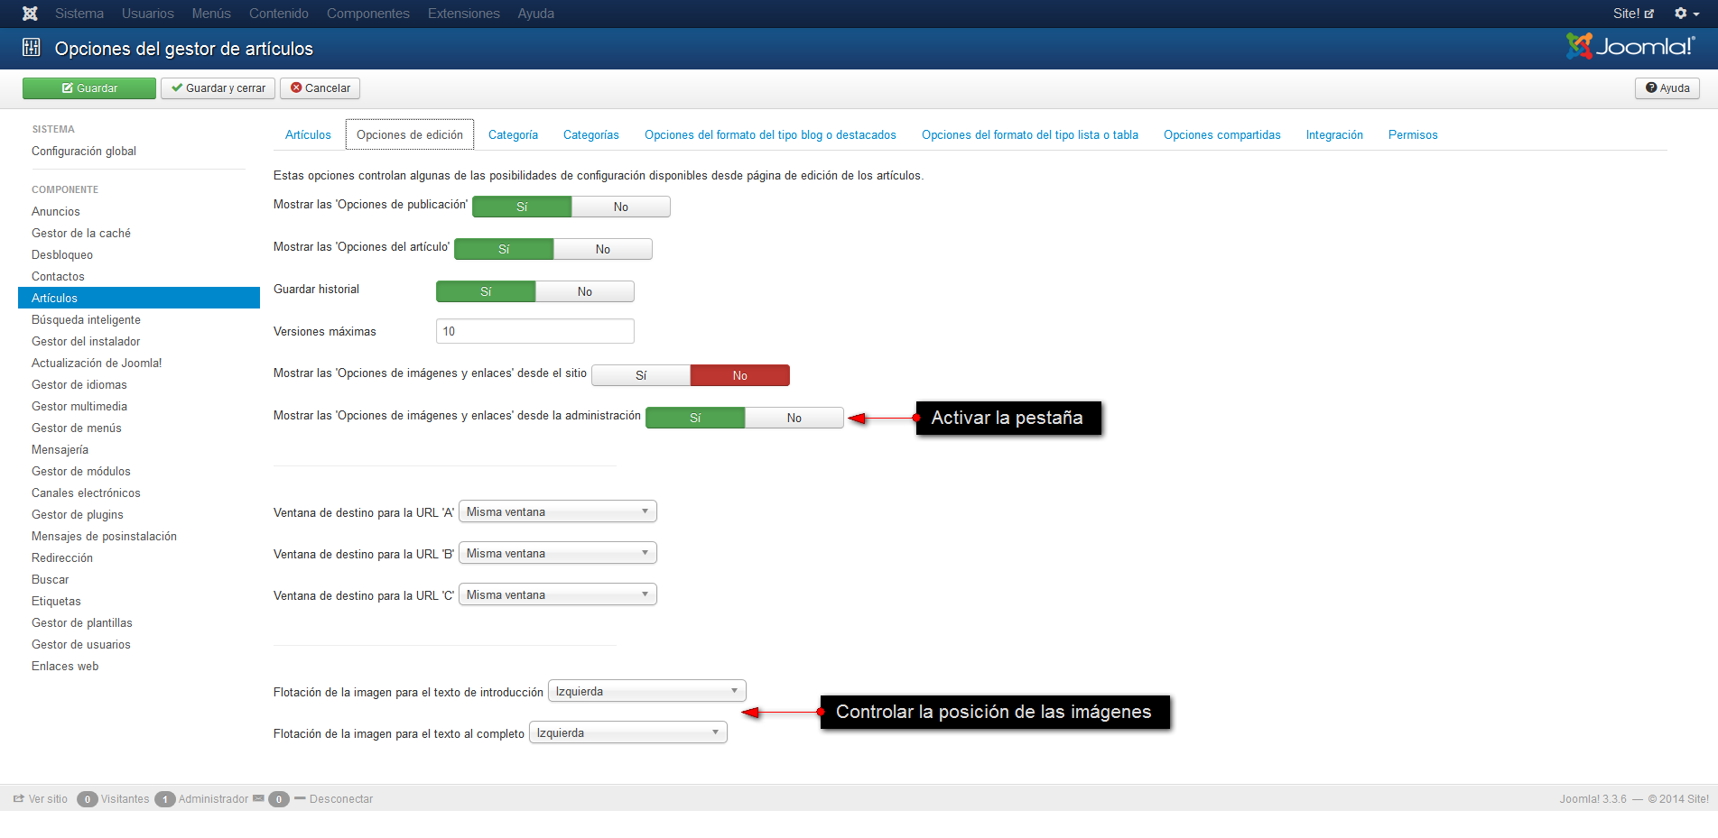
Task: Open URL 'A' destination window dropdown
Action: [x=558, y=511]
